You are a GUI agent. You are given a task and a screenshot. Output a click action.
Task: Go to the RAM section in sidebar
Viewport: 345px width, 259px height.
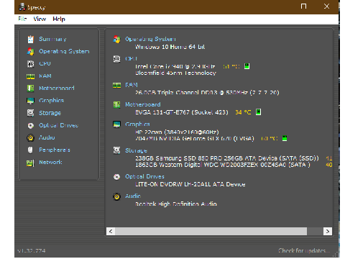45,76
